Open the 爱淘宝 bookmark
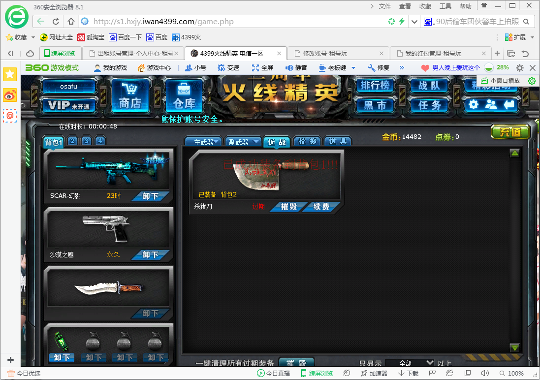The height and width of the screenshot is (380, 540). coord(91,37)
